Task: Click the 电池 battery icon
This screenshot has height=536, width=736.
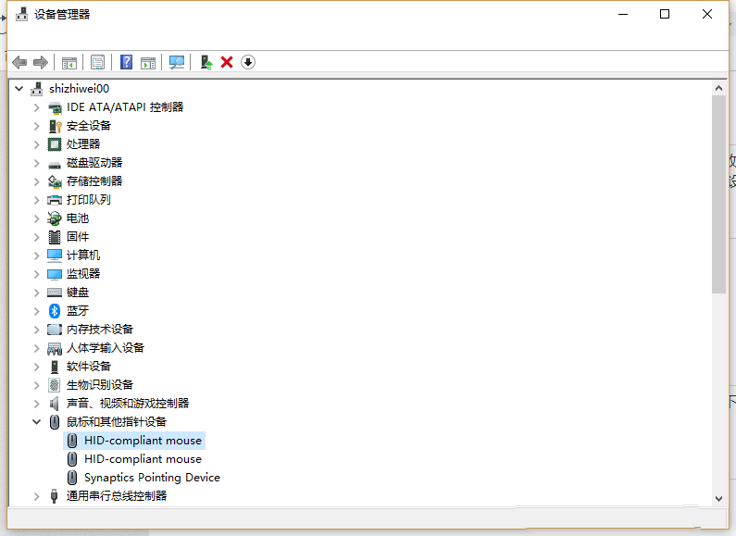Action: 55,218
